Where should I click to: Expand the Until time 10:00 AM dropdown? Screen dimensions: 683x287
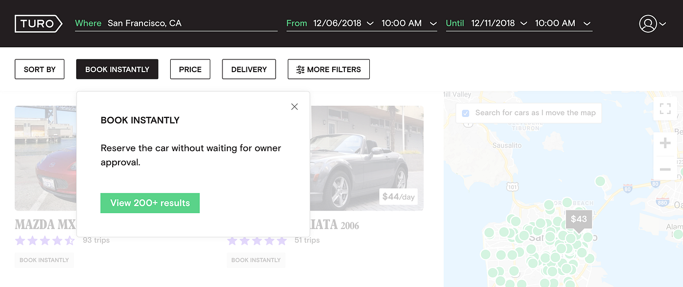563,23
